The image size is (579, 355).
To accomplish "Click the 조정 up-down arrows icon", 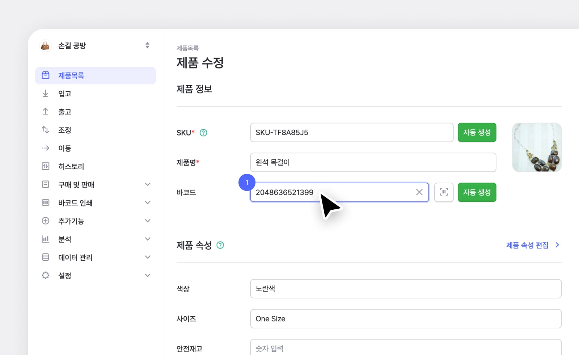I will (x=46, y=130).
